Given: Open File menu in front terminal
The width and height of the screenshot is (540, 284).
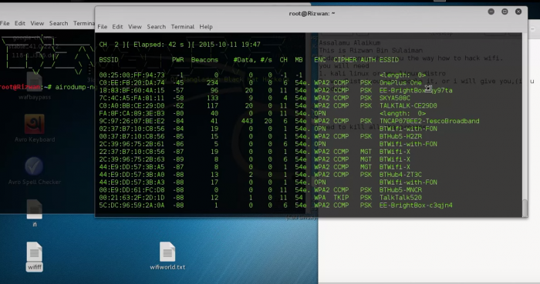Looking at the screenshot, I should point(103,27).
